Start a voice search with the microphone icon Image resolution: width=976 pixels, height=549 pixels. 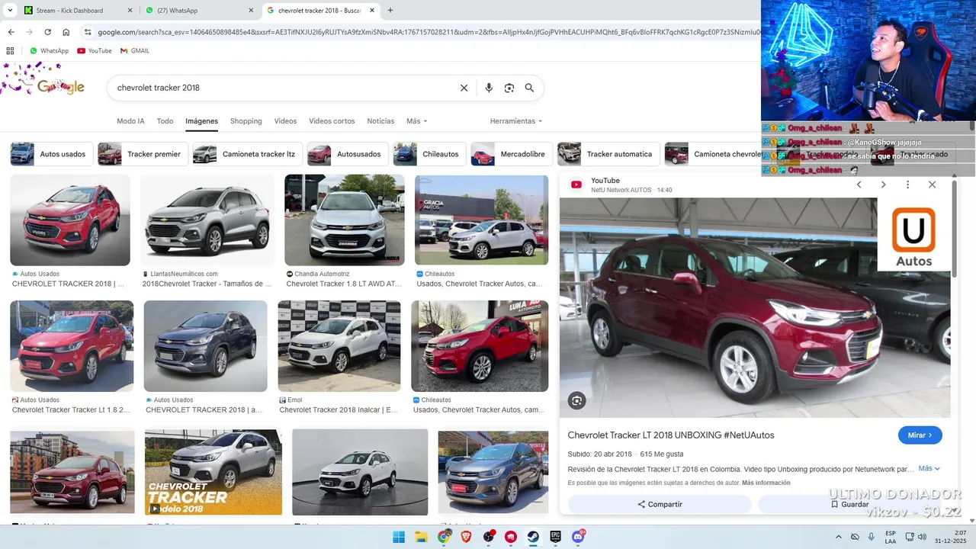click(x=489, y=88)
